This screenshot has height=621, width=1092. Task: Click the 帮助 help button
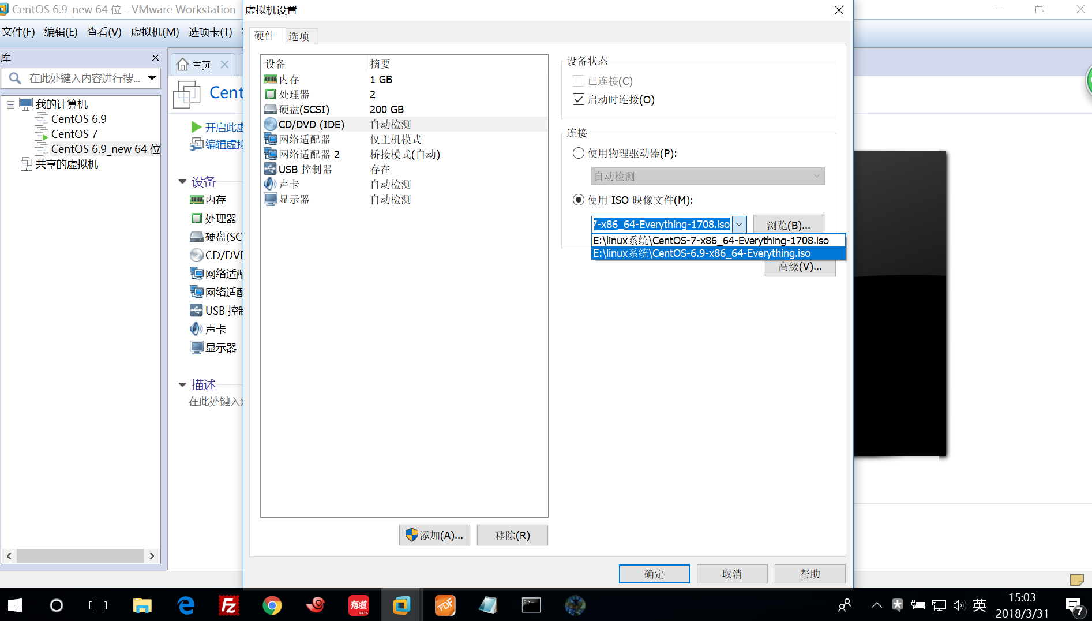coord(810,574)
